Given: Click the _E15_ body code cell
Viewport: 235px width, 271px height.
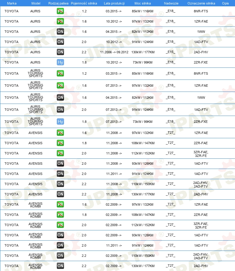Looking at the screenshot, I should 170,52.
